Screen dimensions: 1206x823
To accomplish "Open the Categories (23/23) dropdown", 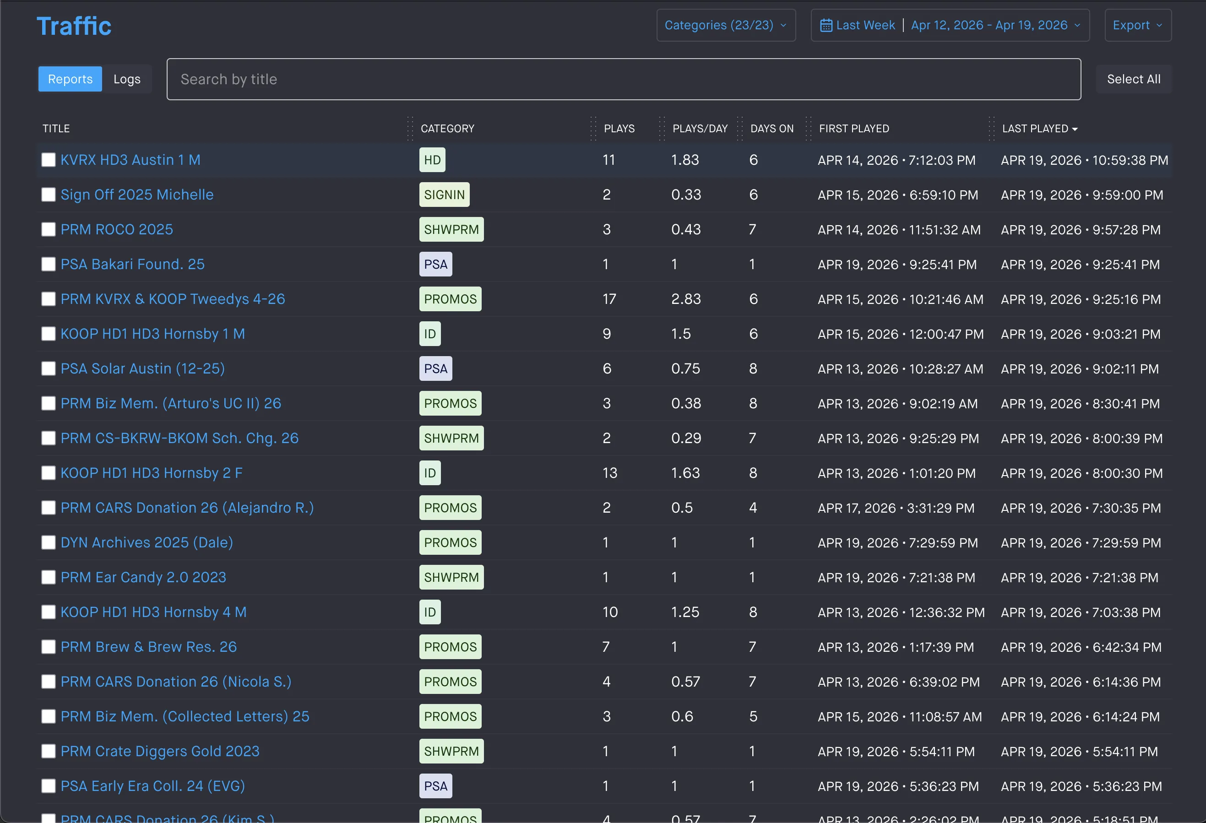I will point(726,26).
